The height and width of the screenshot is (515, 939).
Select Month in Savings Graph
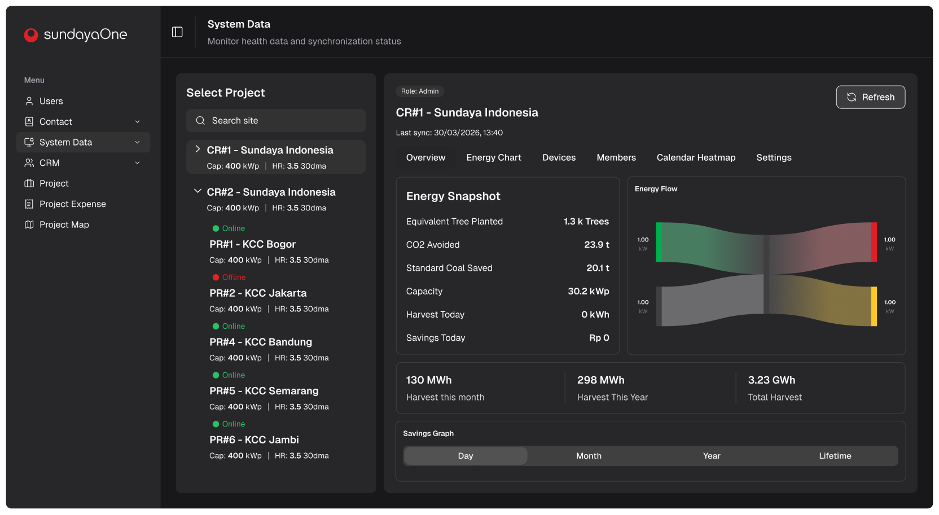[589, 456]
